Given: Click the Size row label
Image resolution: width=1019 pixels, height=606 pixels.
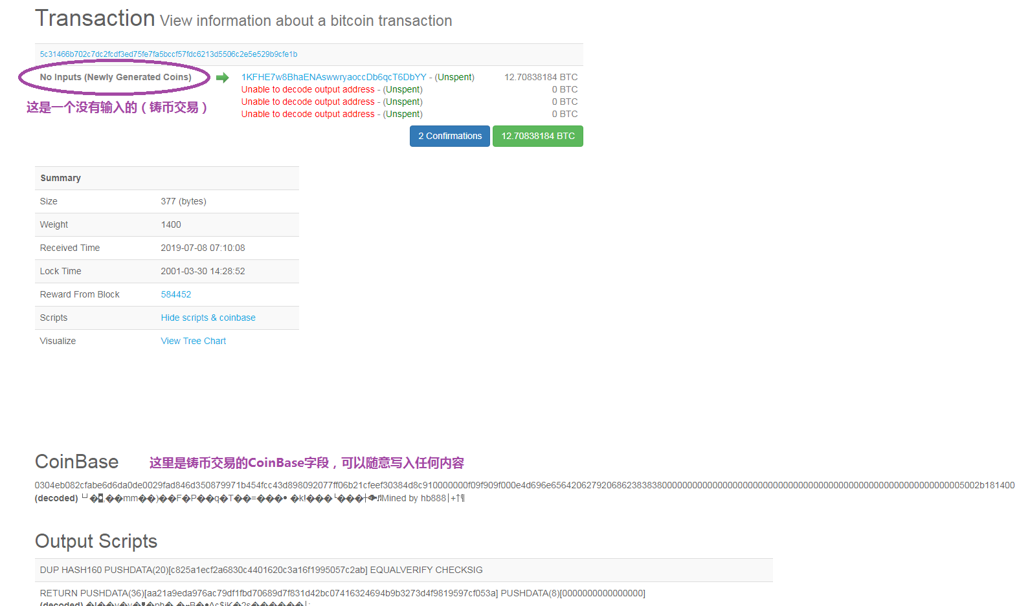Looking at the screenshot, I should [x=49, y=201].
